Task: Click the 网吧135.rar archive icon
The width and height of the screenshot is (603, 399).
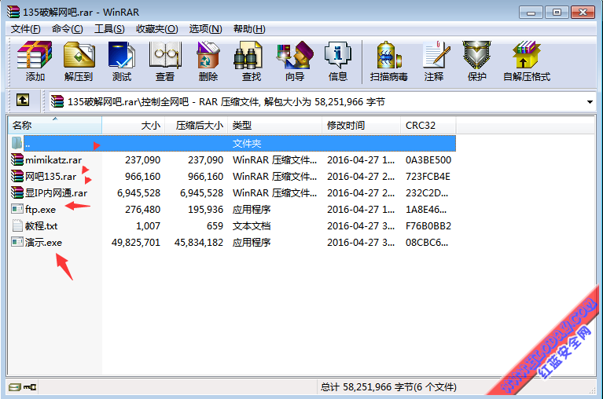Action: [x=17, y=176]
